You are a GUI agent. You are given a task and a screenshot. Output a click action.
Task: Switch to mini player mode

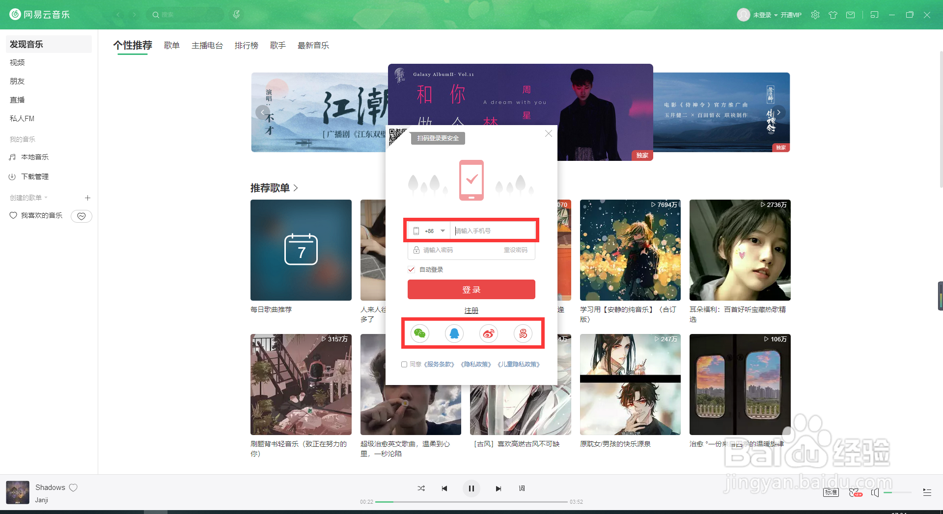coord(874,15)
